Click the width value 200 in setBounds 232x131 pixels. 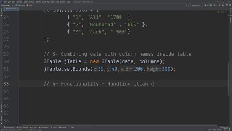click(138, 69)
